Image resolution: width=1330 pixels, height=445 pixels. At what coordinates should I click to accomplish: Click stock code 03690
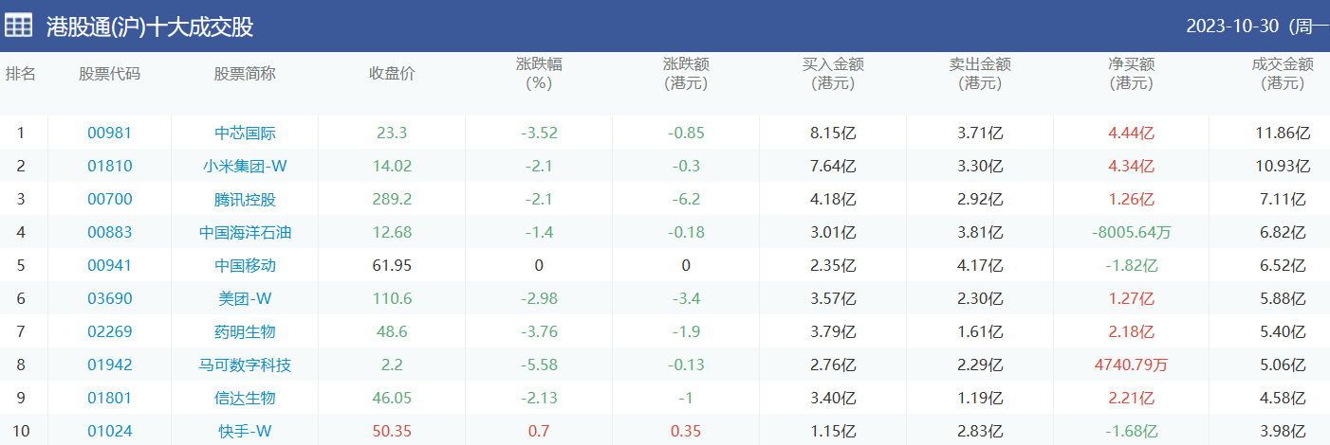(x=109, y=299)
